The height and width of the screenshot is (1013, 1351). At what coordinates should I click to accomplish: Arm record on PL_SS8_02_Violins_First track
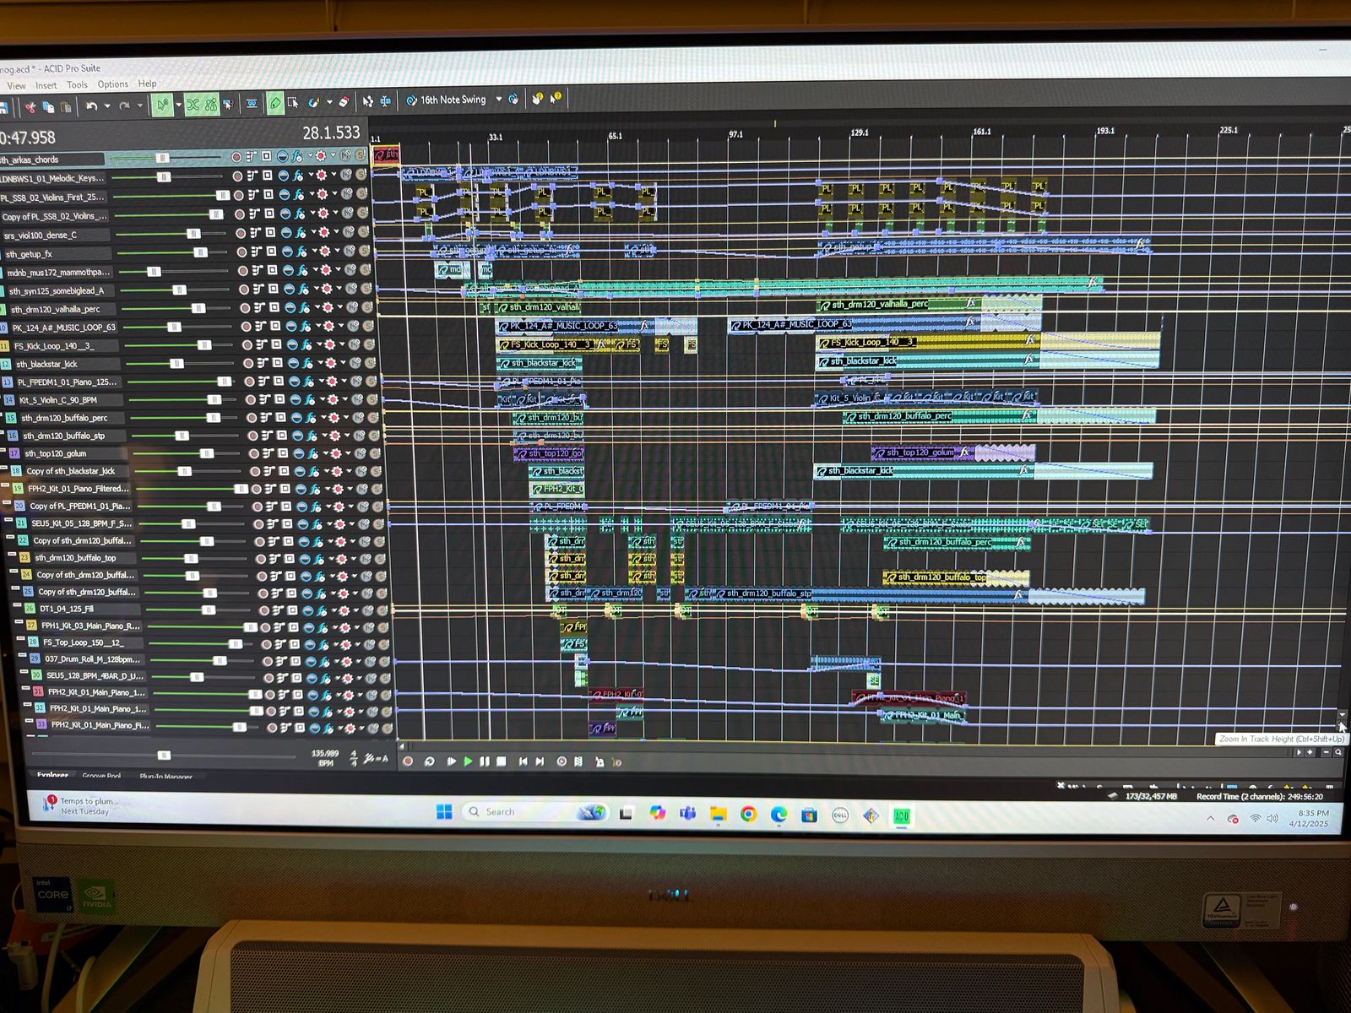(238, 195)
